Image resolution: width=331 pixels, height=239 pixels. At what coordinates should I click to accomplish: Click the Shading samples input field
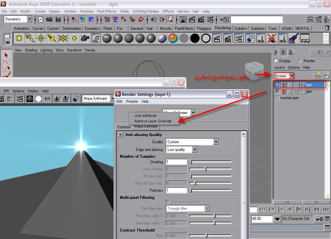176,162
